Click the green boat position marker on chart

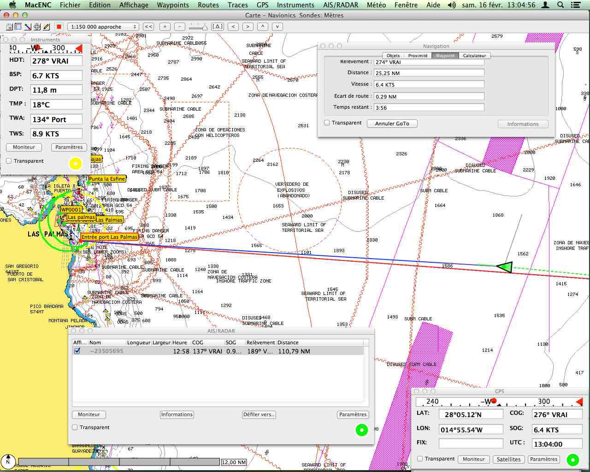tap(505, 266)
